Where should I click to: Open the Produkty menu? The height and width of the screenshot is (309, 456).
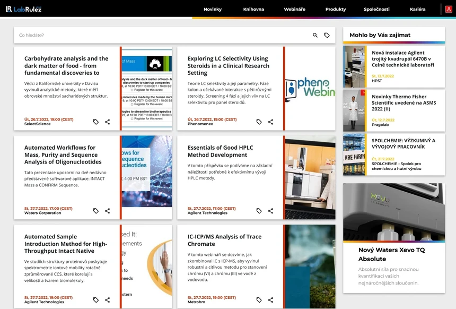336,9
